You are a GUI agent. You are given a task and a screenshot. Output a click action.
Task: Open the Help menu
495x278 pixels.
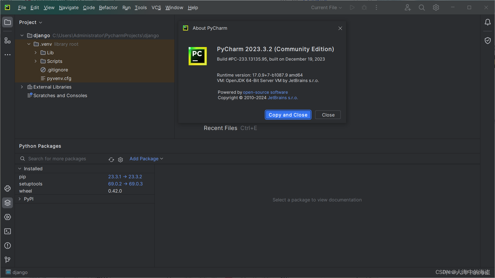point(193,7)
